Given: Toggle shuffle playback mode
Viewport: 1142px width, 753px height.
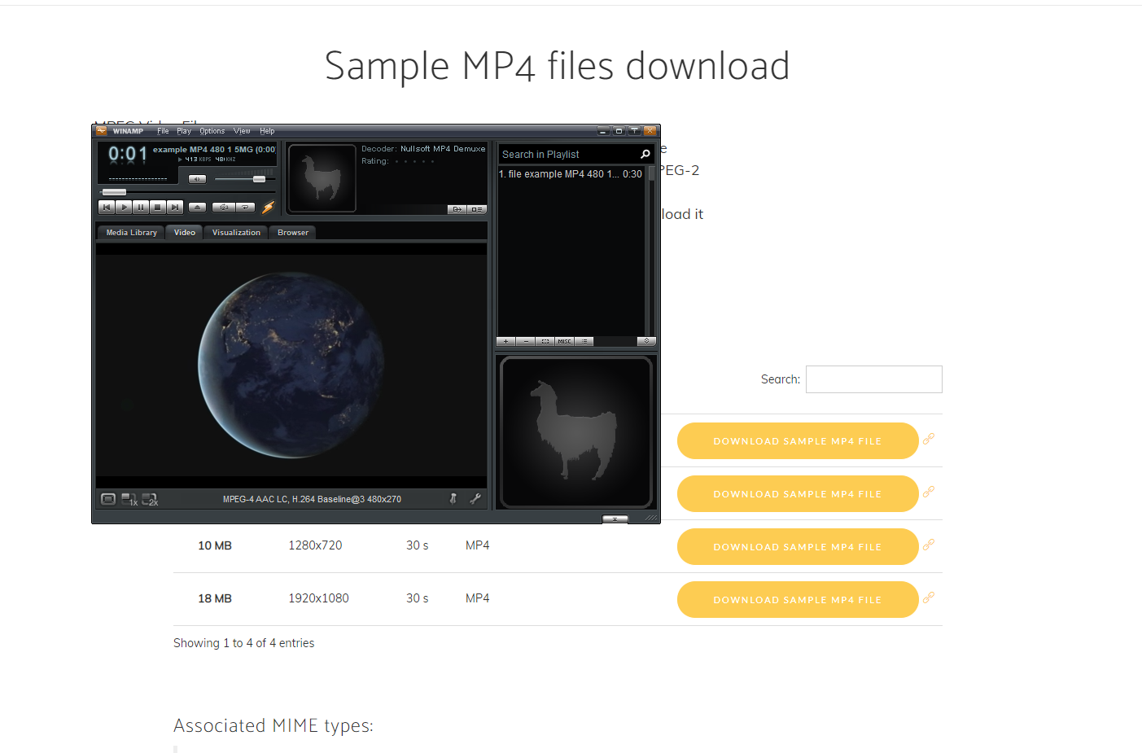Looking at the screenshot, I should [x=223, y=208].
